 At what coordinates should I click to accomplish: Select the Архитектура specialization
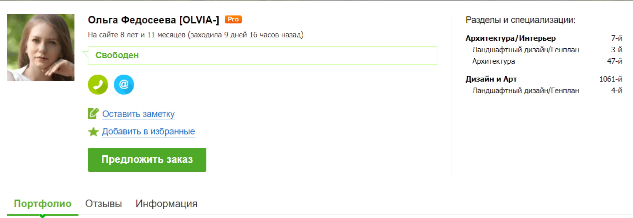[x=494, y=61]
